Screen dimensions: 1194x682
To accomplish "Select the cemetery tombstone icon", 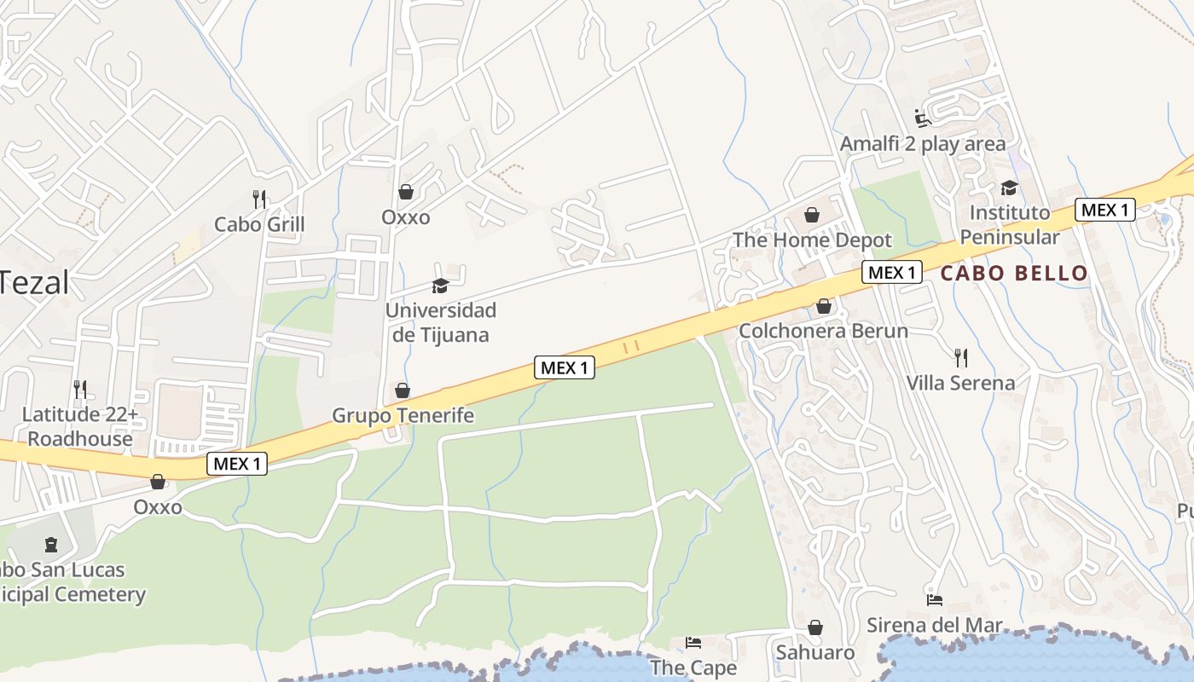I will coord(51,545).
